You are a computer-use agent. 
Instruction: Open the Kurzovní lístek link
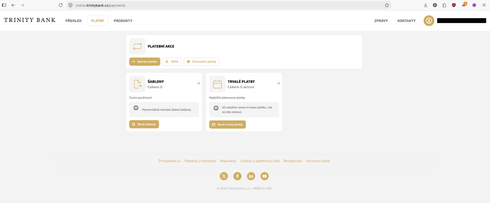[x=318, y=161]
